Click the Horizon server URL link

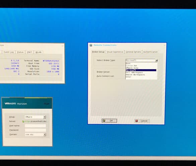click(36, 121)
